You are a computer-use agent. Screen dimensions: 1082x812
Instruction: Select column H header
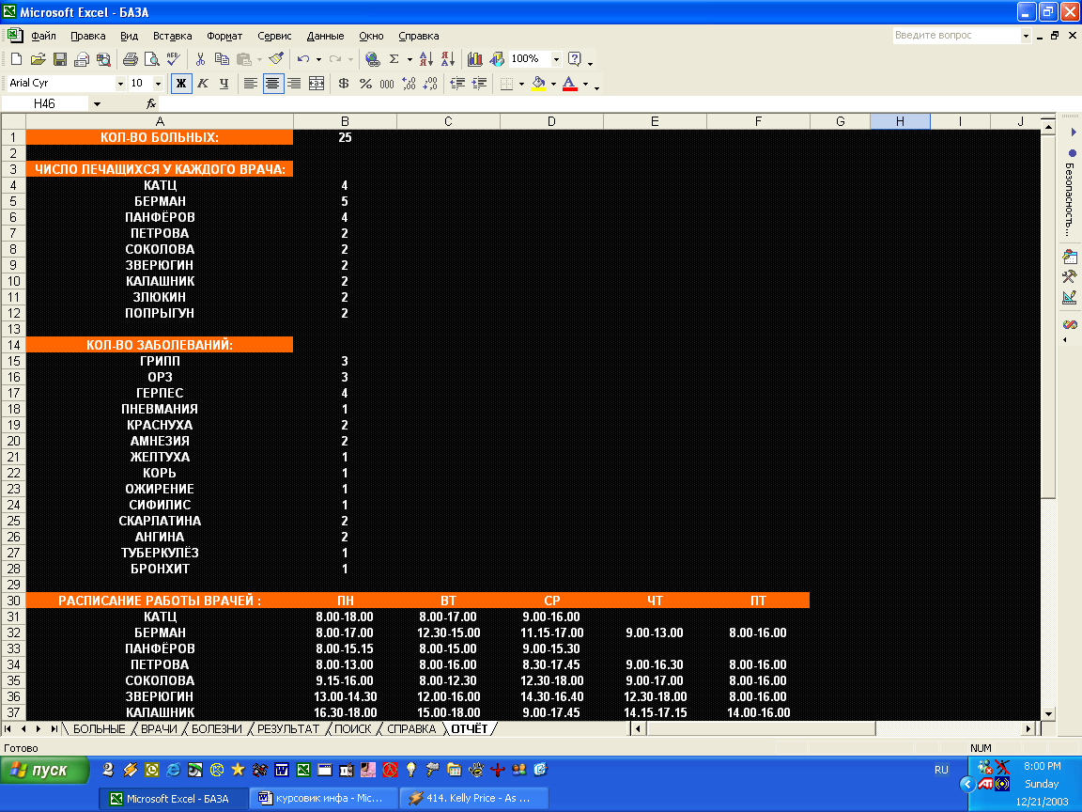click(x=900, y=121)
